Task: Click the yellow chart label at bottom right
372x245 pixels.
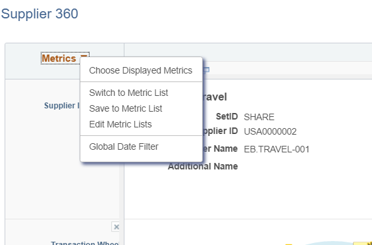Action: pyautogui.click(x=363, y=243)
